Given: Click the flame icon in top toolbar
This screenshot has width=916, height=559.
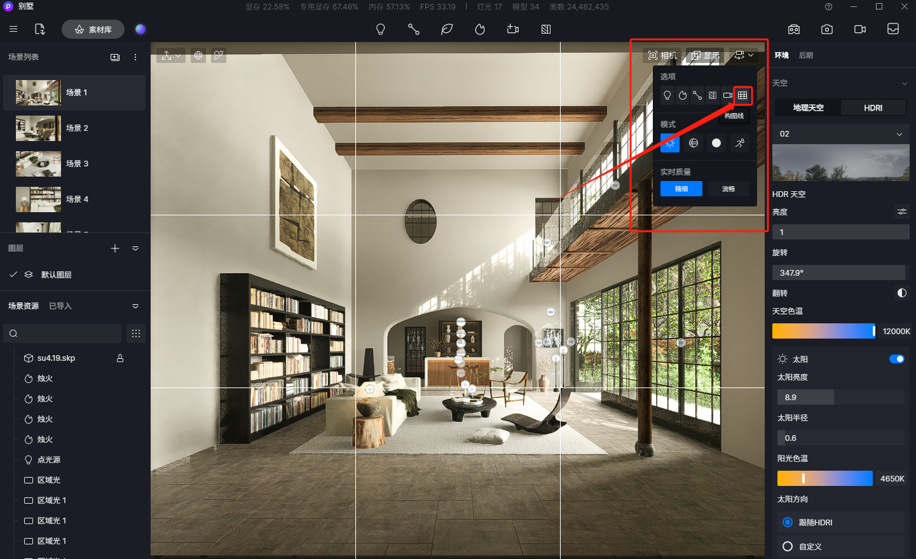Looking at the screenshot, I should pyautogui.click(x=480, y=29).
